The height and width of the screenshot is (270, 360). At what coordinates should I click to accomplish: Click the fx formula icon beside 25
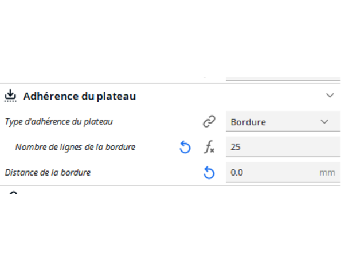pyautogui.click(x=209, y=148)
